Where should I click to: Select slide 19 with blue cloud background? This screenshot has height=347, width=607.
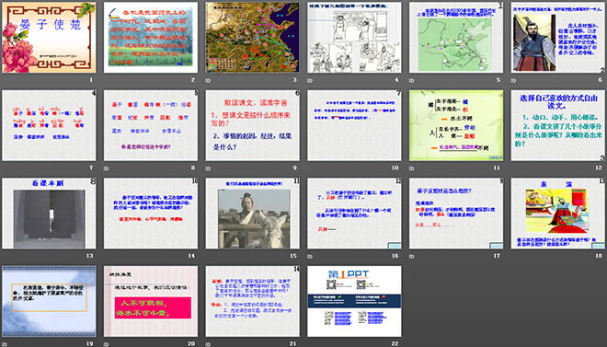tap(49, 301)
